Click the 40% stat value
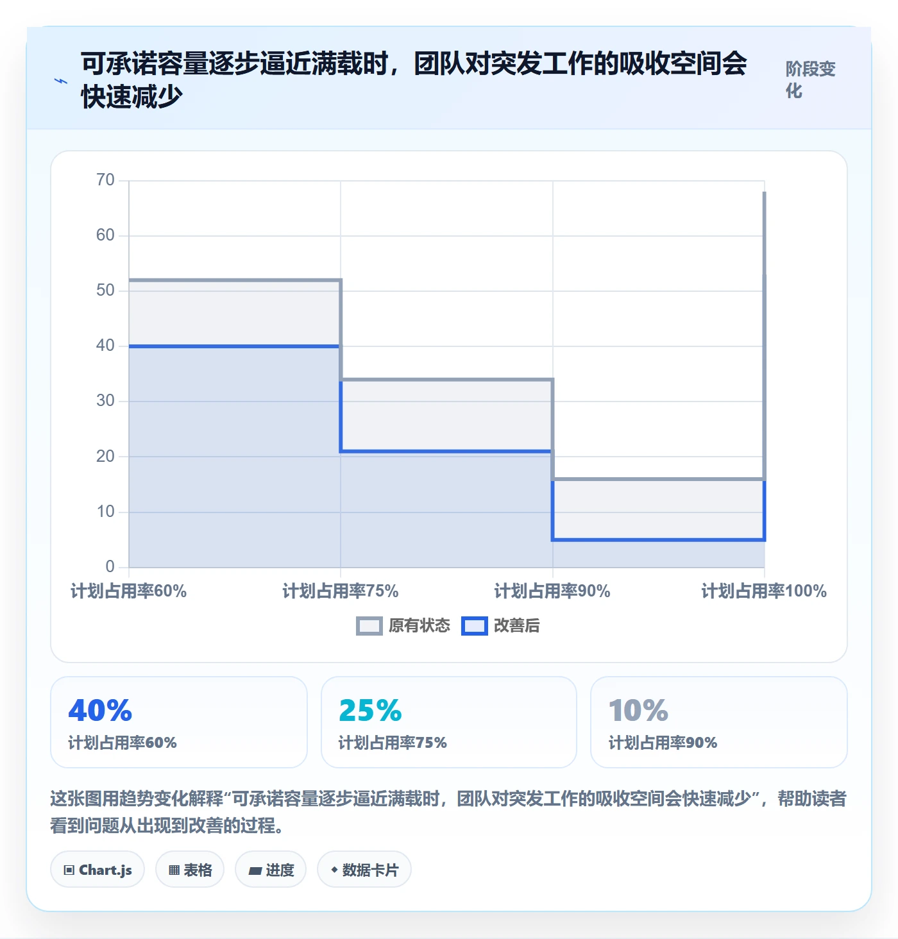The height and width of the screenshot is (939, 898). coord(100,710)
